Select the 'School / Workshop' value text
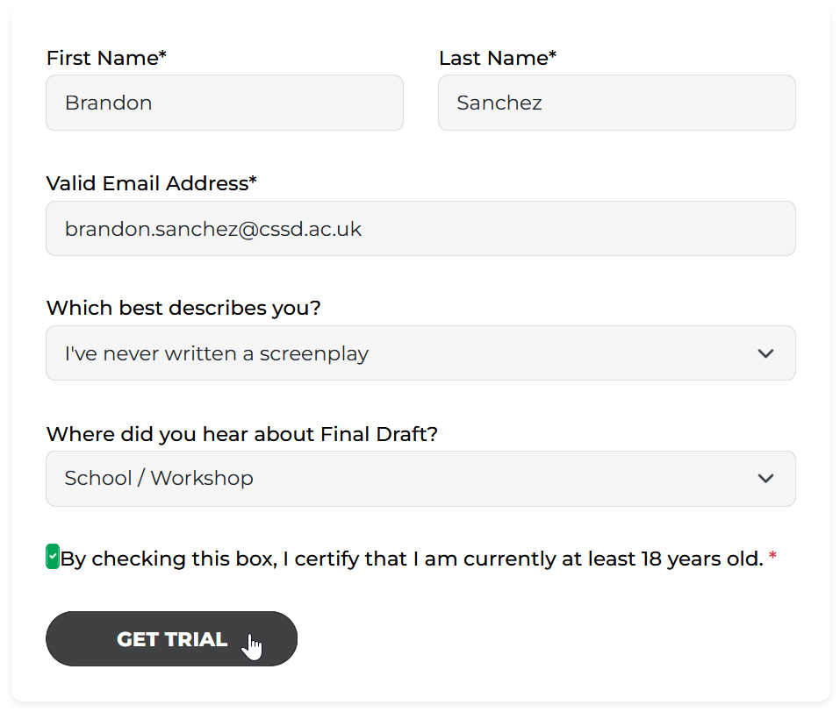Viewport: 840px width, 712px height. point(159,478)
